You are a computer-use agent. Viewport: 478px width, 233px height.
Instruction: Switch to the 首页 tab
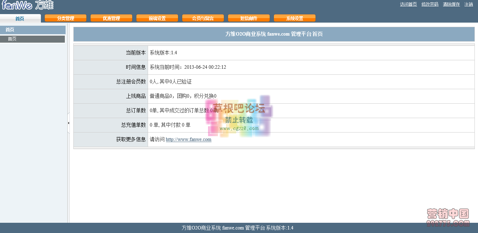point(20,18)
